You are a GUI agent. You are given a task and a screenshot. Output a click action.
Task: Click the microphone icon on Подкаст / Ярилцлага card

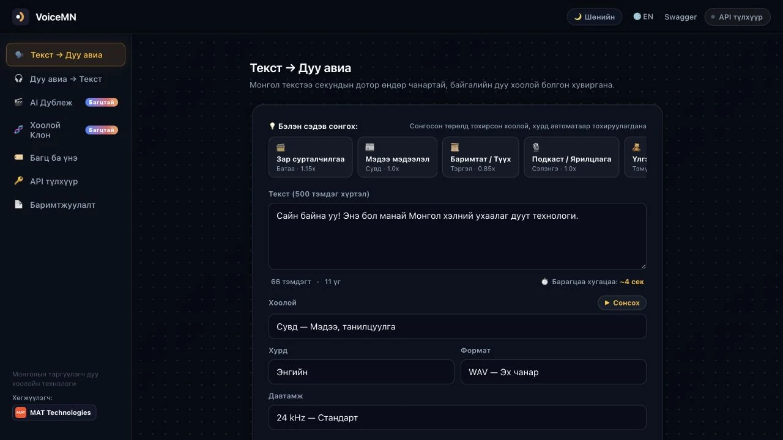[x=536, y=147]
